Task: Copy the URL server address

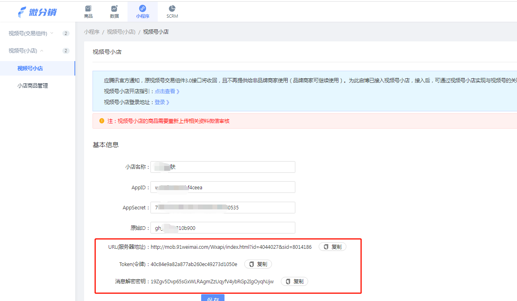Action: (332, 247)
